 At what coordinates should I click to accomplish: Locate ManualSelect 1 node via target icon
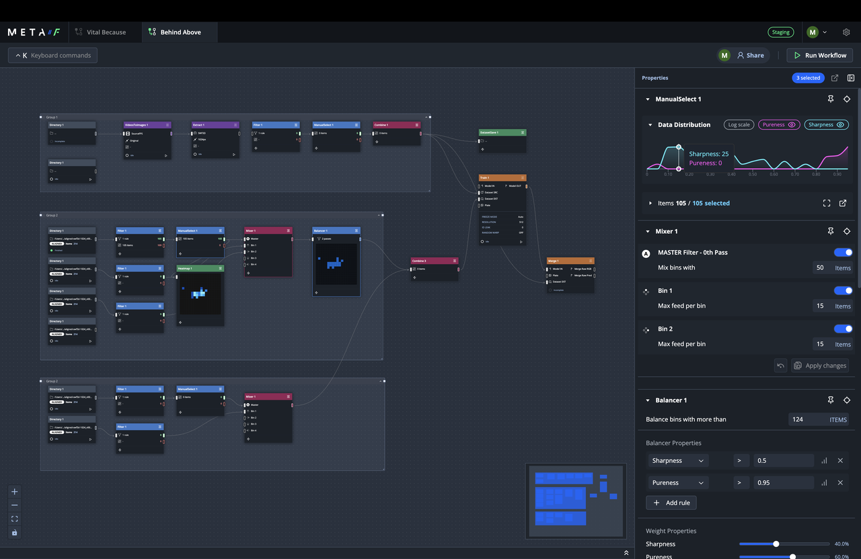click(x=847, y=99)
